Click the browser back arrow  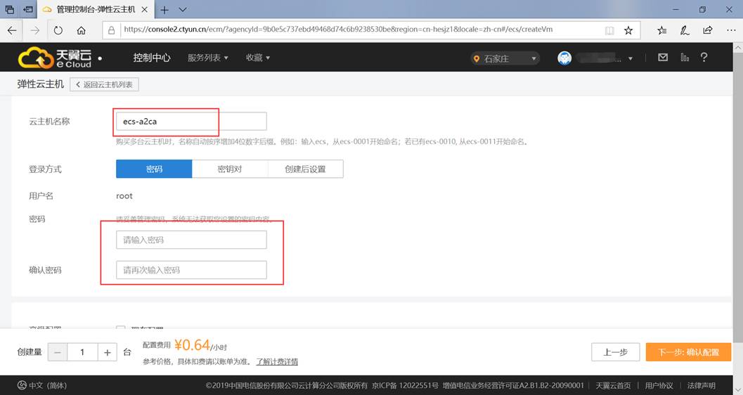tap(12, 30)
